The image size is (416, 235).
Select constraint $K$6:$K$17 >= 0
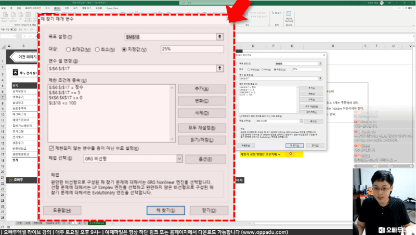[x=66, y=98]
